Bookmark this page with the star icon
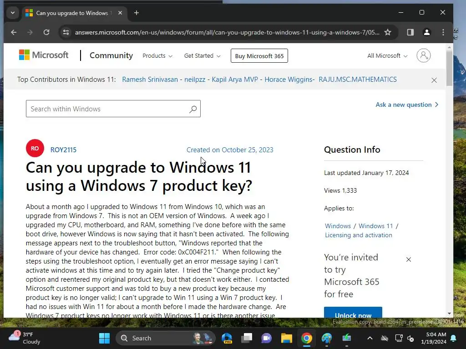Image resolution: width=466 pixels, height=349 pixels. [388, 32]
